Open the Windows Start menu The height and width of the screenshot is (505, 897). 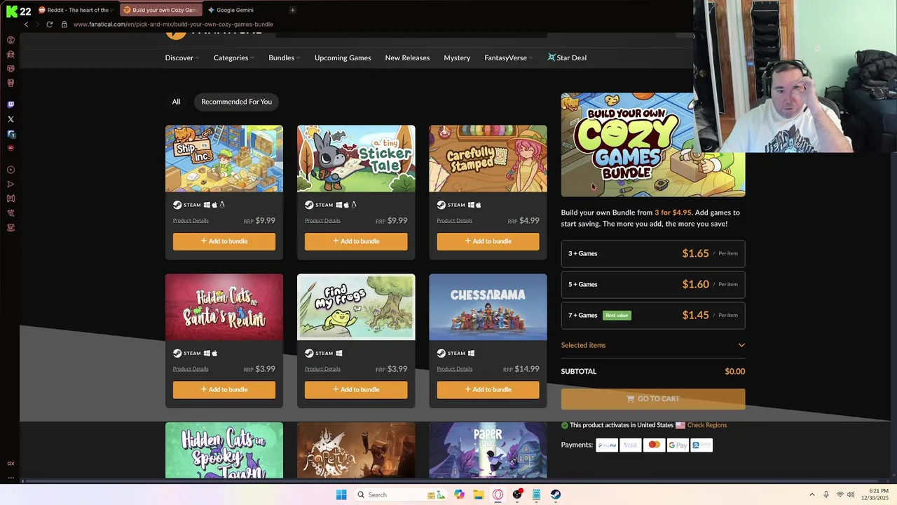click(341, 494)
